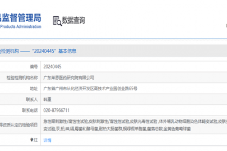Viewport: 227px width, 151px height.
Task: Click the 20240445 number value cell
Action: click(x=53, y=67)
